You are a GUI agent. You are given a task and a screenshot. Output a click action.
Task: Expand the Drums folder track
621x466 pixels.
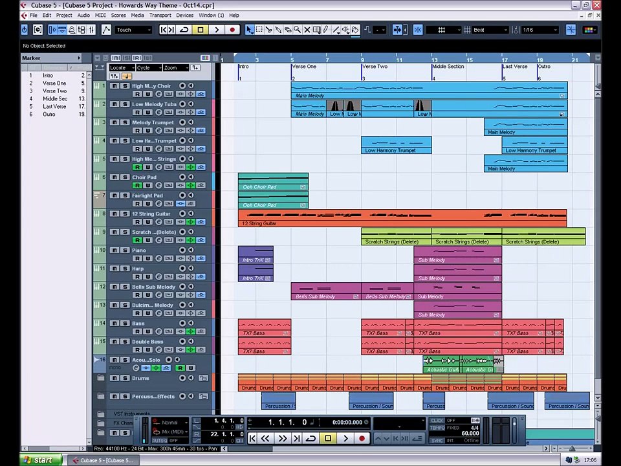point(101,378)
